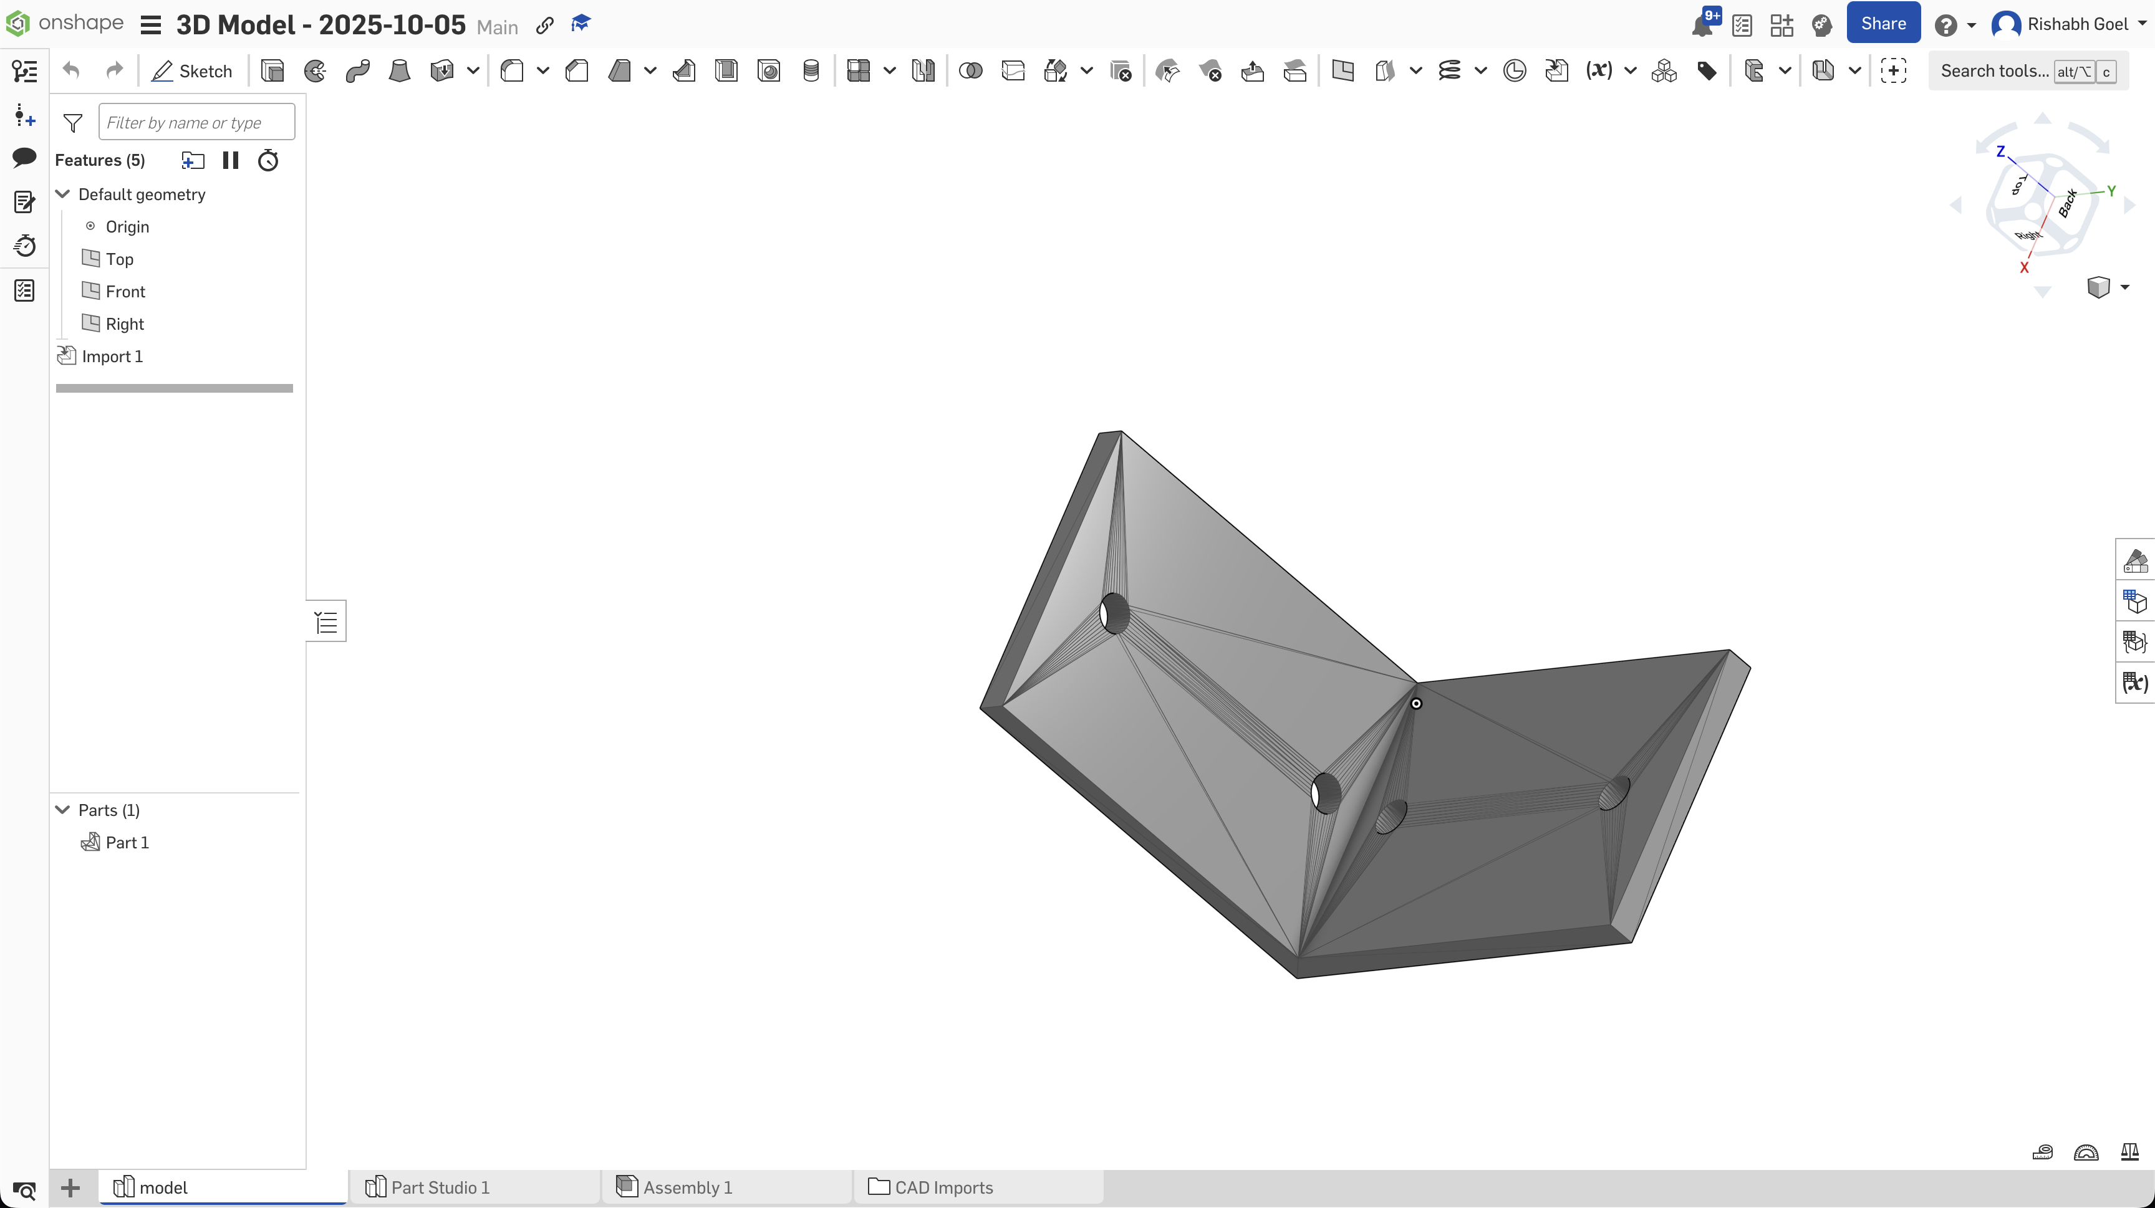Select the Loft tool icon
This screenshot has height=1208, width=2155.
400,71
